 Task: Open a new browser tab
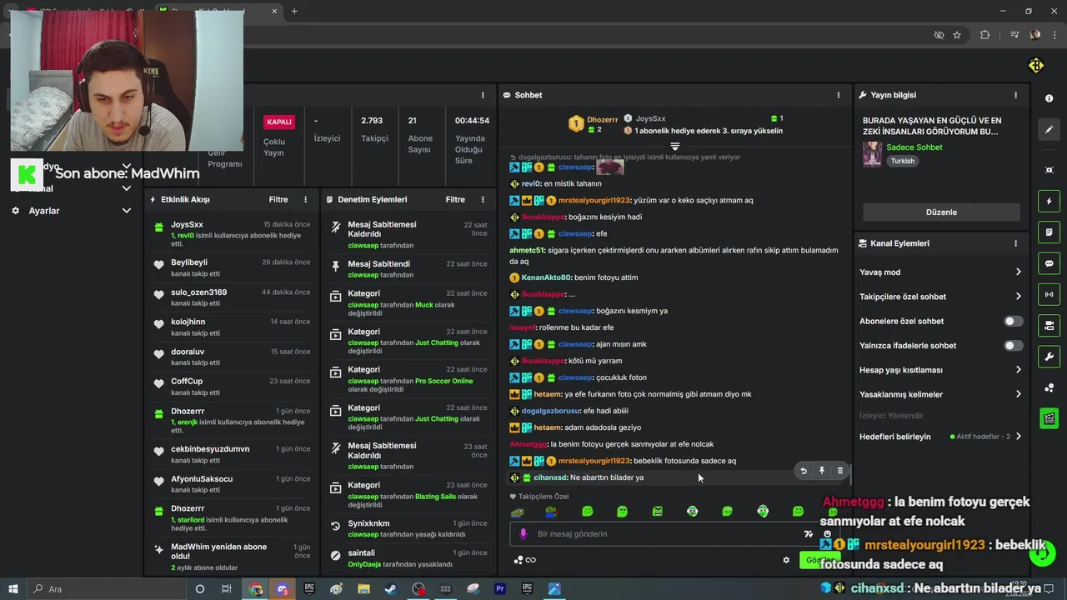[x=294, y=11]
